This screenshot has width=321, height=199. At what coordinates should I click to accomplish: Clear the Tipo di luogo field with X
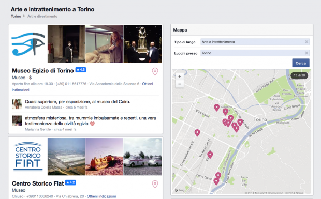[307, 42]
